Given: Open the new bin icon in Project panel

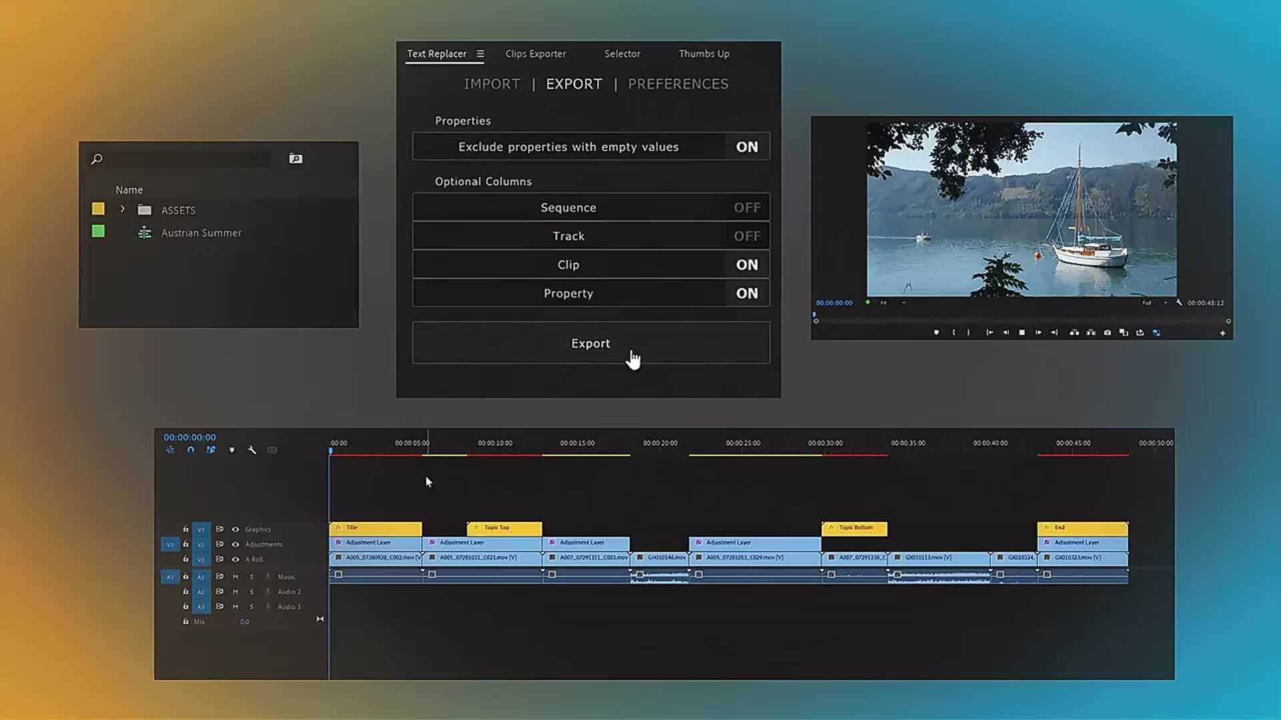Looking at the screenshot, I should pyautogui.click(x=296, y=159).
